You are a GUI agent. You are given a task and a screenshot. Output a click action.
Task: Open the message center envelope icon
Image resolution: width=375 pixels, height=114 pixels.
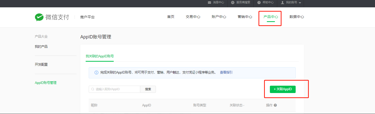tap(209, 3)
